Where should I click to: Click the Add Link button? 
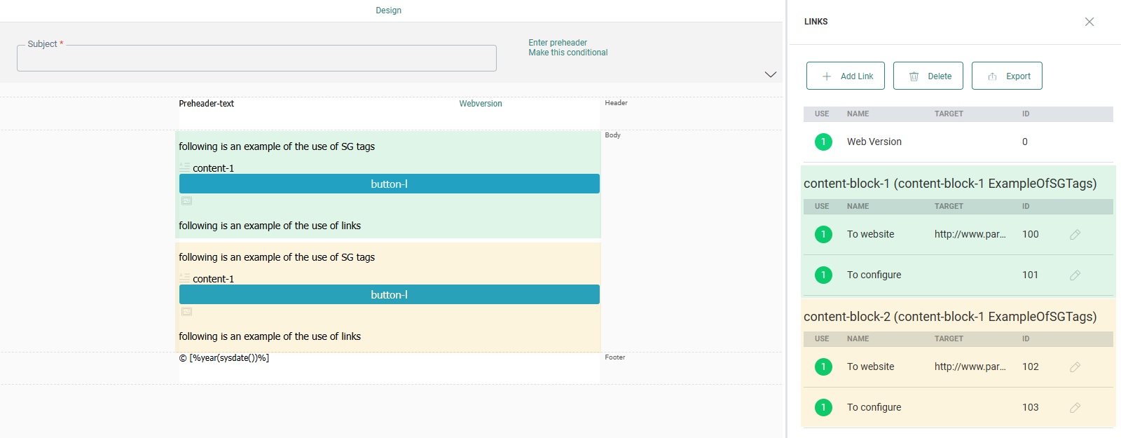pyautogui.click(x=846, y=76)
